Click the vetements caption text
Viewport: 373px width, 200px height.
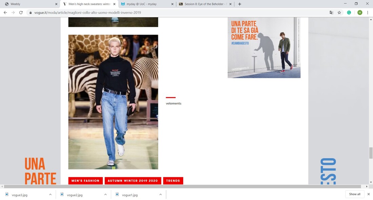[173, 103]
